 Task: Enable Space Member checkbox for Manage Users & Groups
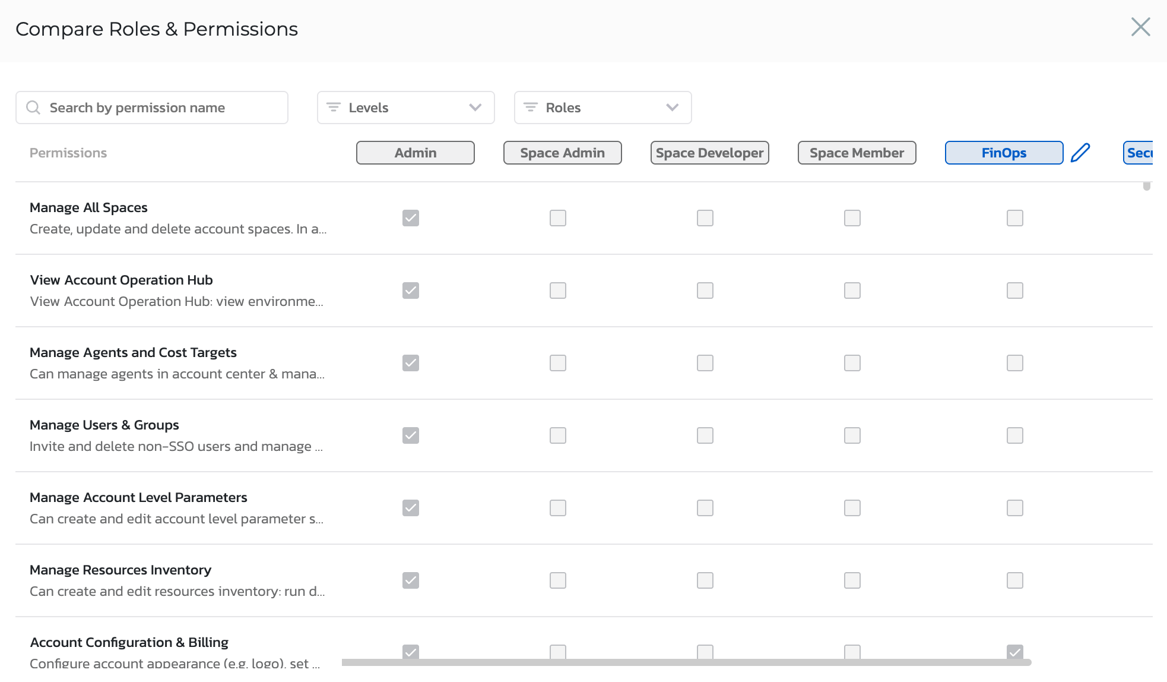point(852,435)
